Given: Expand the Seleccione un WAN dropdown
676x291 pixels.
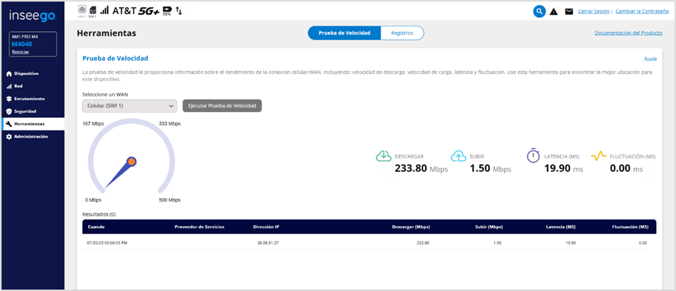Looking at the screenshot, I should click(x=129, y=106).
